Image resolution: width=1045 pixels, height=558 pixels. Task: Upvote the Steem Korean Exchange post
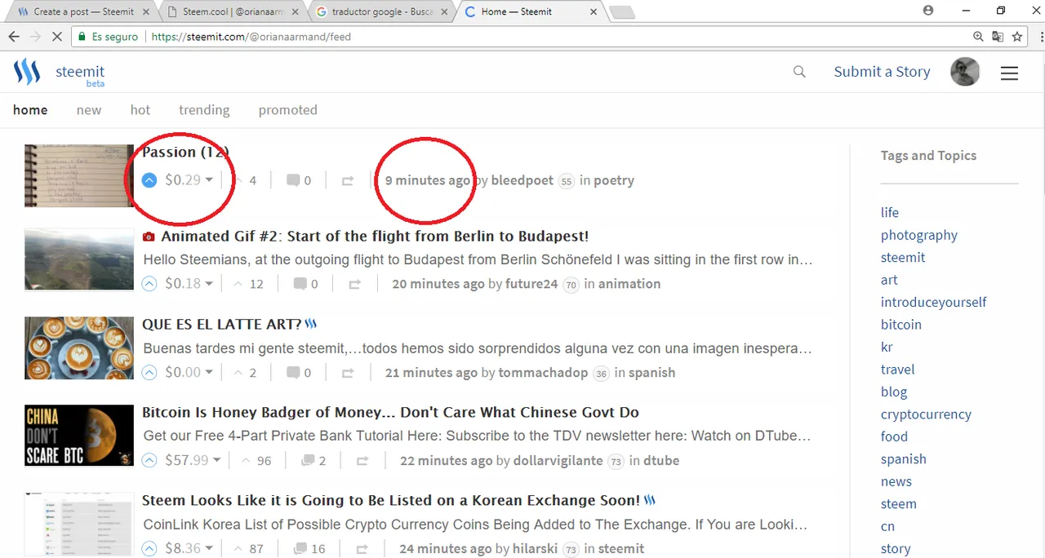pyautogui.click(x=149, y=548)
